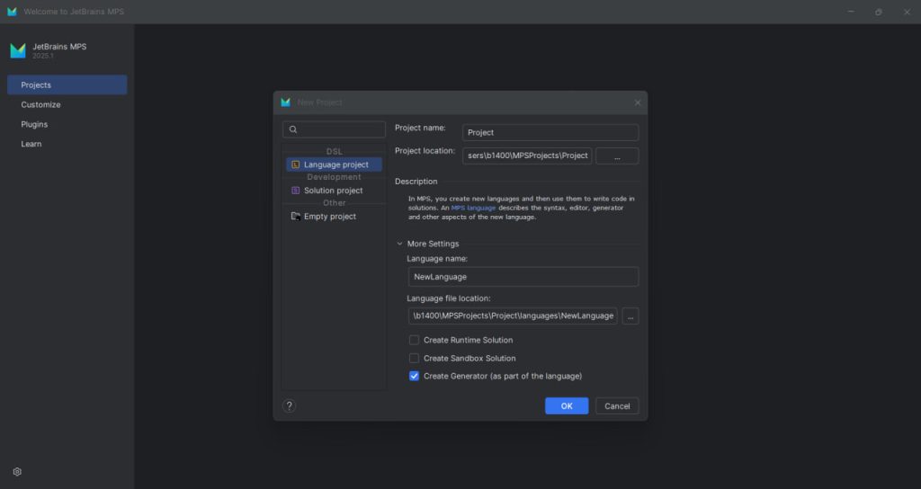Click MPS icon in New Project title bar
The height and width of the screenshot is (489, 921).
click(285, 102)
